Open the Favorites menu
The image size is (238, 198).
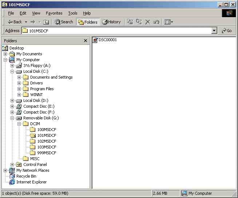coord(54,13)
